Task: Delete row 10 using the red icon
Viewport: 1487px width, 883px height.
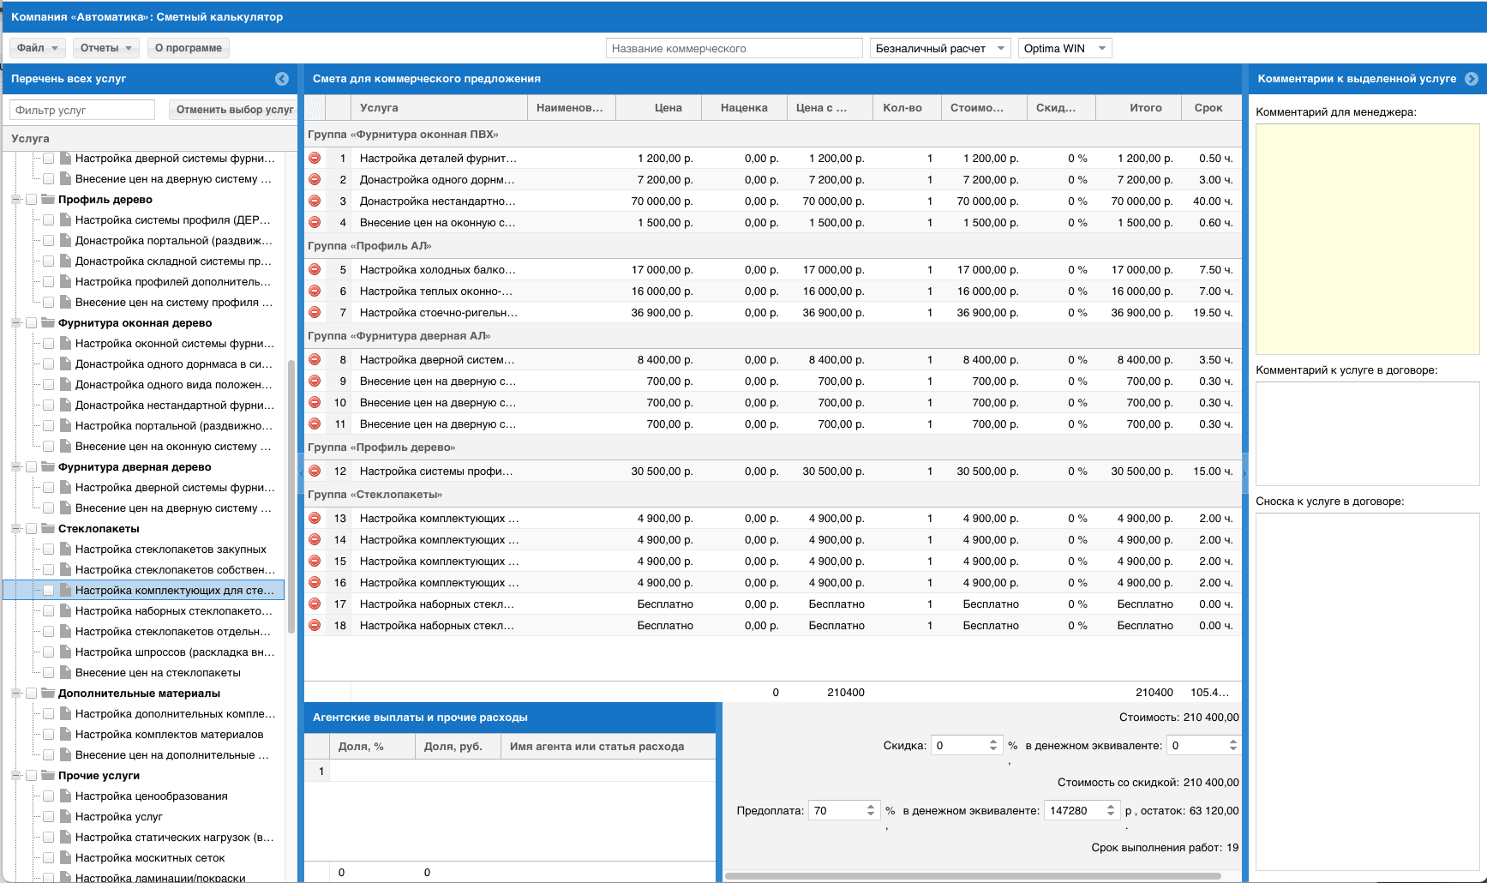Action: (315, 402)
